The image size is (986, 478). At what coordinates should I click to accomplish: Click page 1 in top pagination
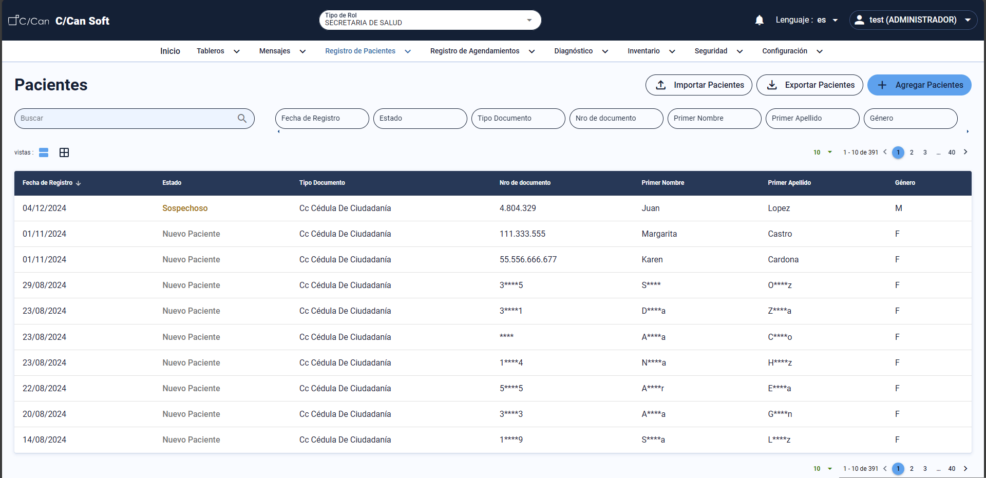(898, 152)
